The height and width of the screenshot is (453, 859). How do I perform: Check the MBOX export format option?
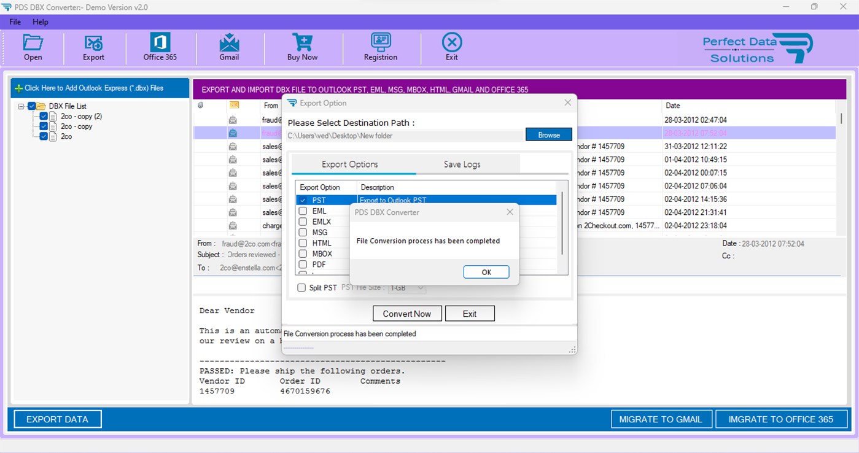tap(302, 254)
